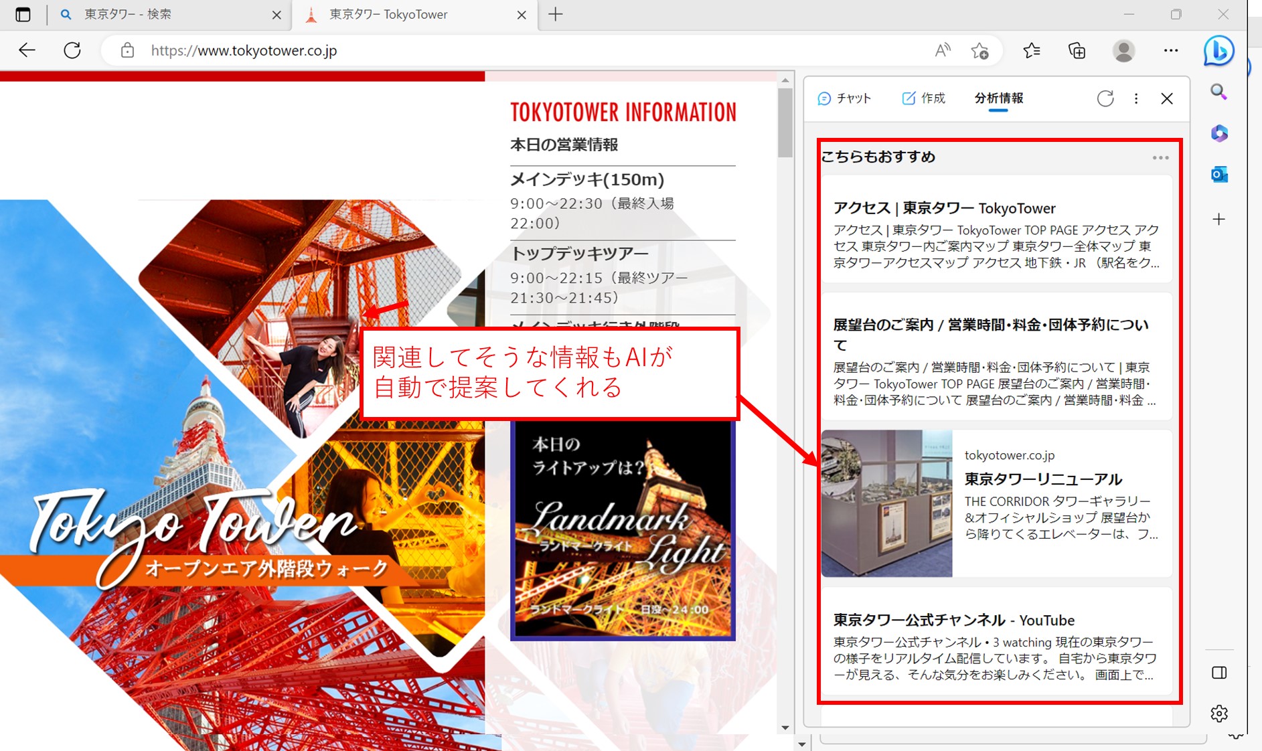Image resolution: width=1262 pixels, height=751 pixels.
Task: Open the Collections icon
Action: [x=1077, y=50]
